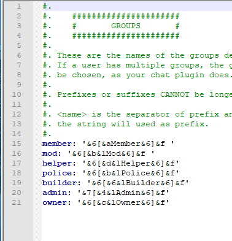Place cursor on 'If a user has multiple' comment

click(137, 65)
